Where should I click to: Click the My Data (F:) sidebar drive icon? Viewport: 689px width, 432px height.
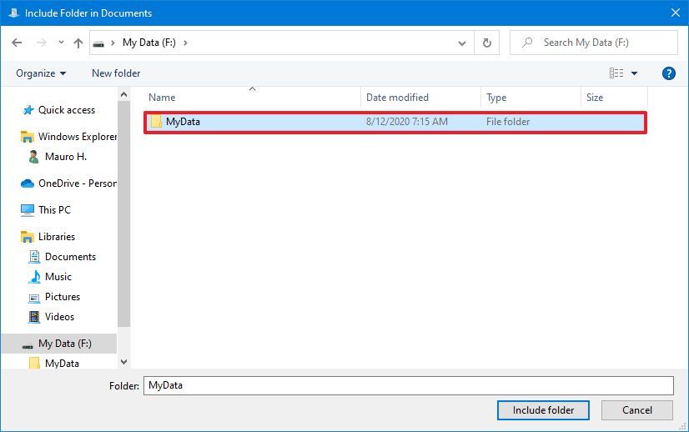click(x=28, y=346)
